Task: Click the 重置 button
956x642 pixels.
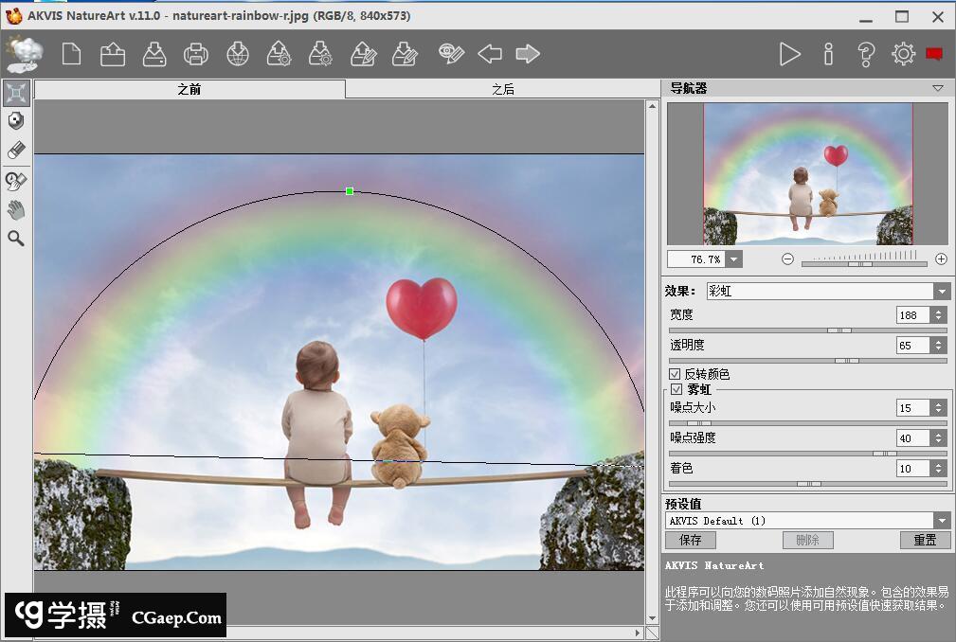Action: point(925,540)
